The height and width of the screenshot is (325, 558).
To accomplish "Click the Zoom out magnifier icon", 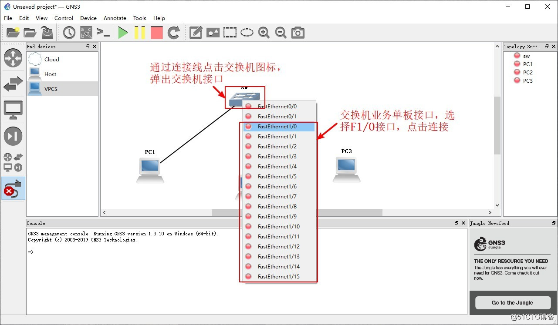I will point(281,32).
